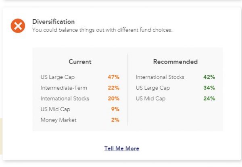The width and height of the screenshot is (242, 167).
Task: Select the Current column header
Action: (80, 62)
